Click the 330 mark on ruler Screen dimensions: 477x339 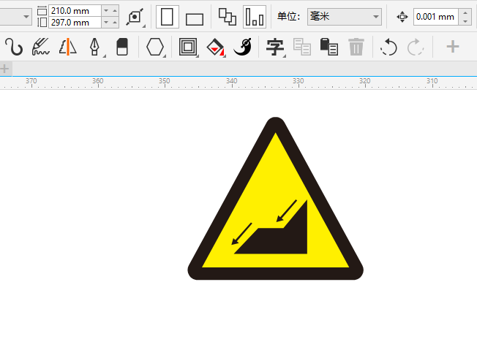(298, 81)
